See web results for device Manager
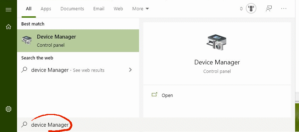299x132 pixels. (x=78, y=70)
